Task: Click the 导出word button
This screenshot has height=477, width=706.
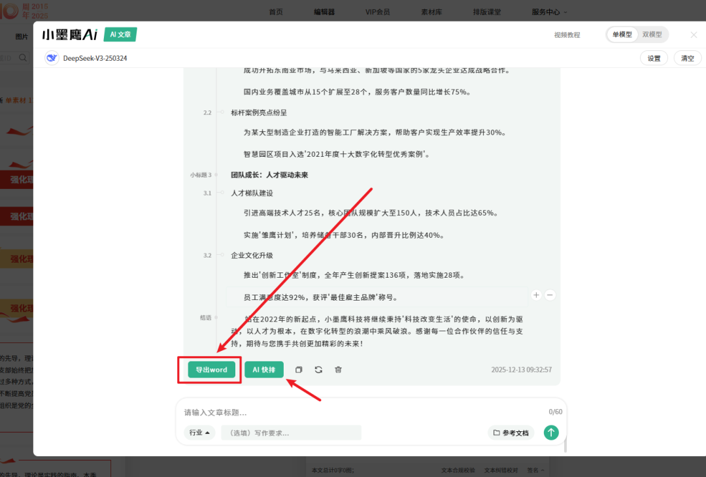Action: click(210, 369)
